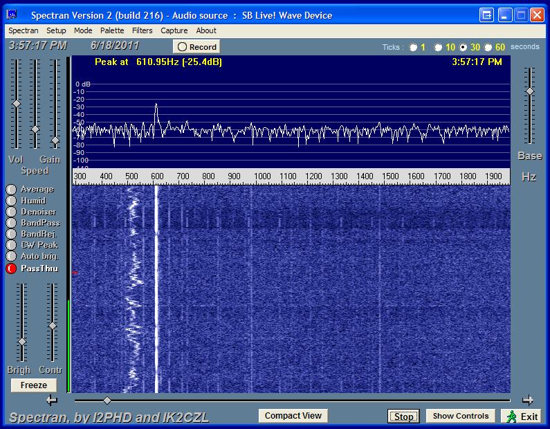The image size is (550, 429).
Task: Click the Spectran app icon in title bar
Action: pos(12,15)
